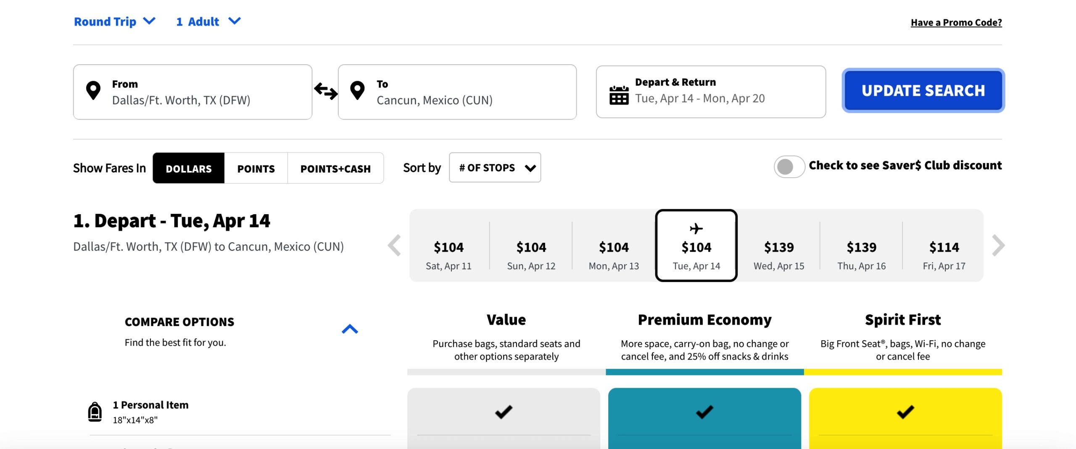Click the airplane icon on Tue, Apr 14
Screen dimensions: 1076x449
click(x=696, y=228)
